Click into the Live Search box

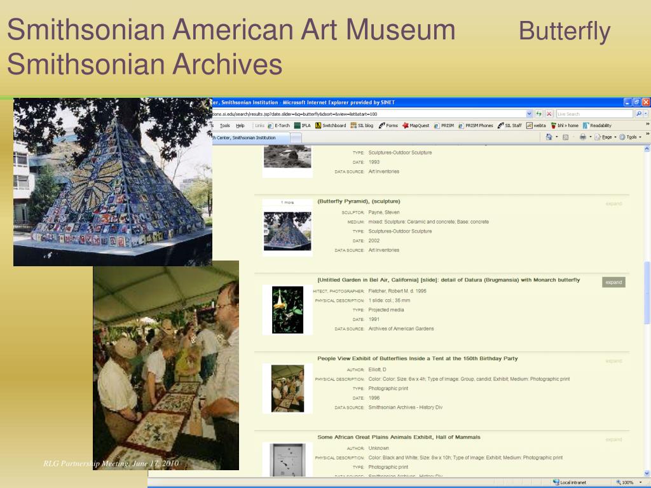[x=594, y=114]
